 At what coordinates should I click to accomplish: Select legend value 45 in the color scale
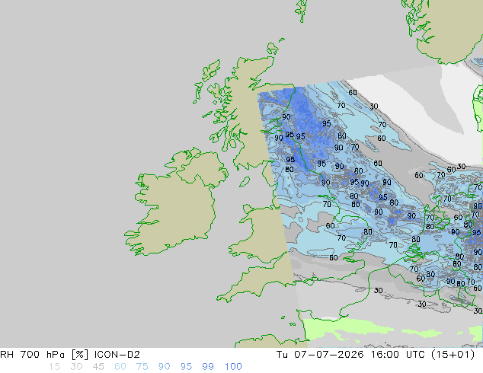pos(98,367)
